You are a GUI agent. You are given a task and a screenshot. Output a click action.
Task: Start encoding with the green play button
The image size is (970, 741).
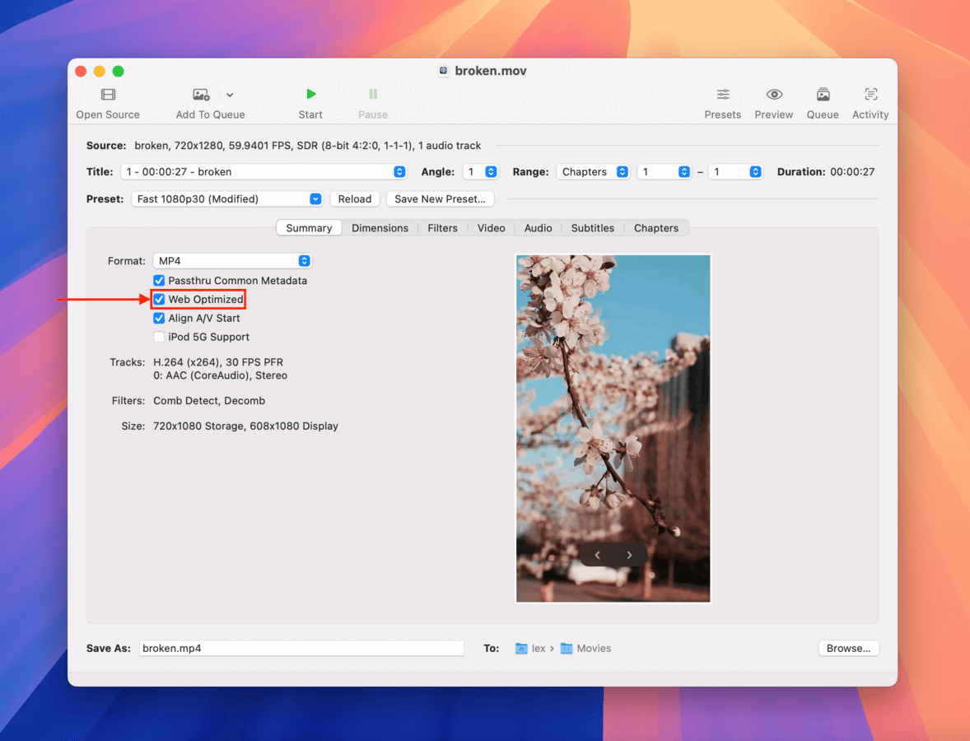310,94
